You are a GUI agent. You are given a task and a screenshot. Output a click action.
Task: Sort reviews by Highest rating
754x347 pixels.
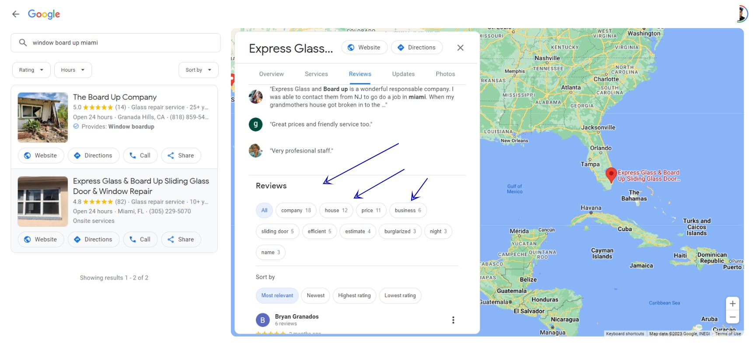[x=354, y=296]
